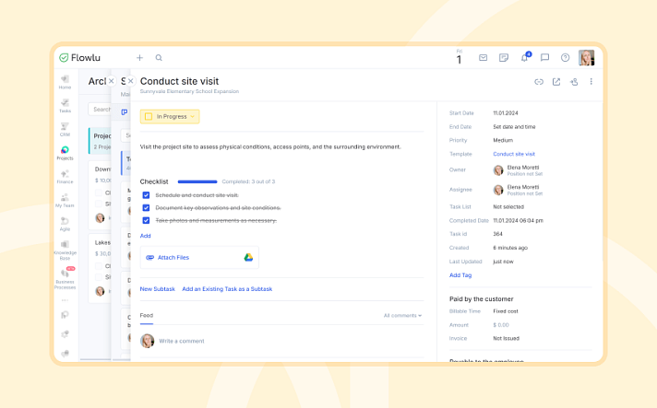
Task: Open Agile in the sidebar
Action: [65, 224]
